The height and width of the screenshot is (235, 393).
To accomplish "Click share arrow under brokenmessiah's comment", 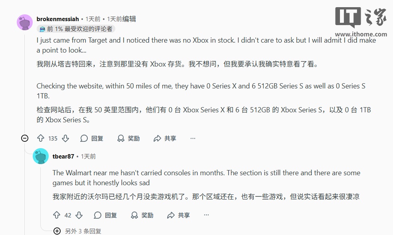I will pyautogui.click(x=157, y=138).
